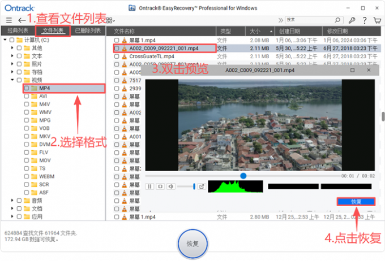Viewport: 385px width, 261px height.
Task: Check the MOV folder checkbox
Action: pos(27,160)
